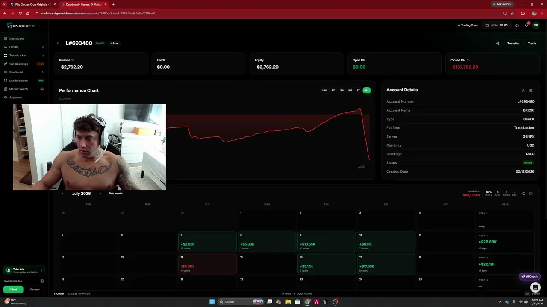Click the Windows taskbar Search box

click(241, 302)
